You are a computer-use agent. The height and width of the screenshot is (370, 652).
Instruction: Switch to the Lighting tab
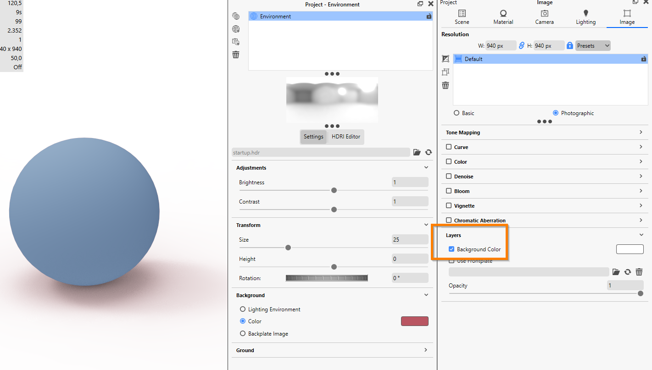586,17
